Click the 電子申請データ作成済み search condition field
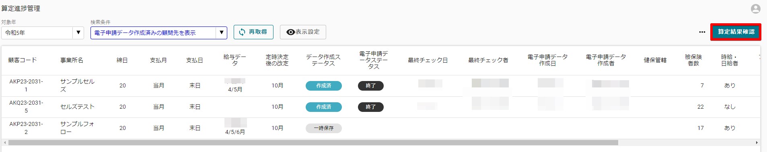767x152 pixels. (x=158, y=32)
